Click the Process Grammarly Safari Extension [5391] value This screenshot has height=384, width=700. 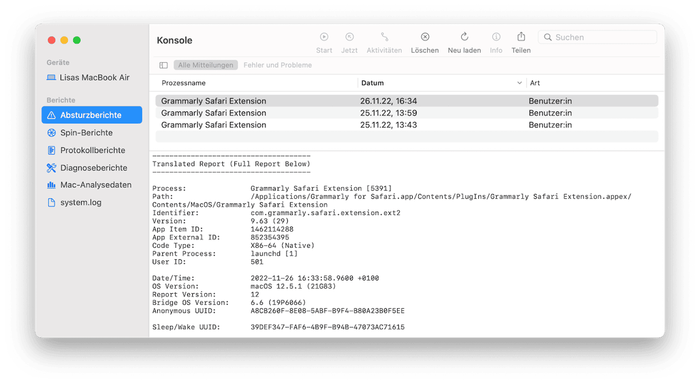(x=321, y=189)
